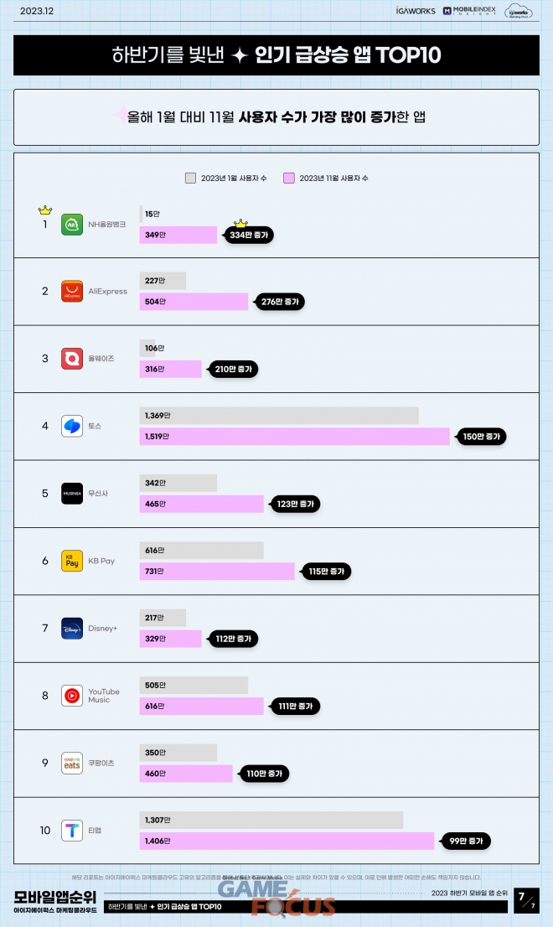Click the YouTube Music app icon

(72, 696)
